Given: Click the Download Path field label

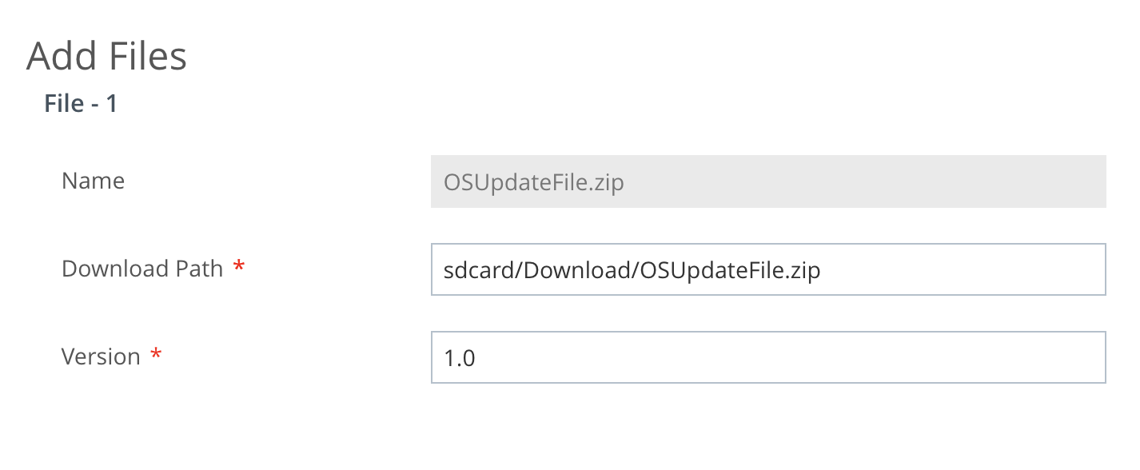Looking at the screenshot, I should [x=142, y=269].
